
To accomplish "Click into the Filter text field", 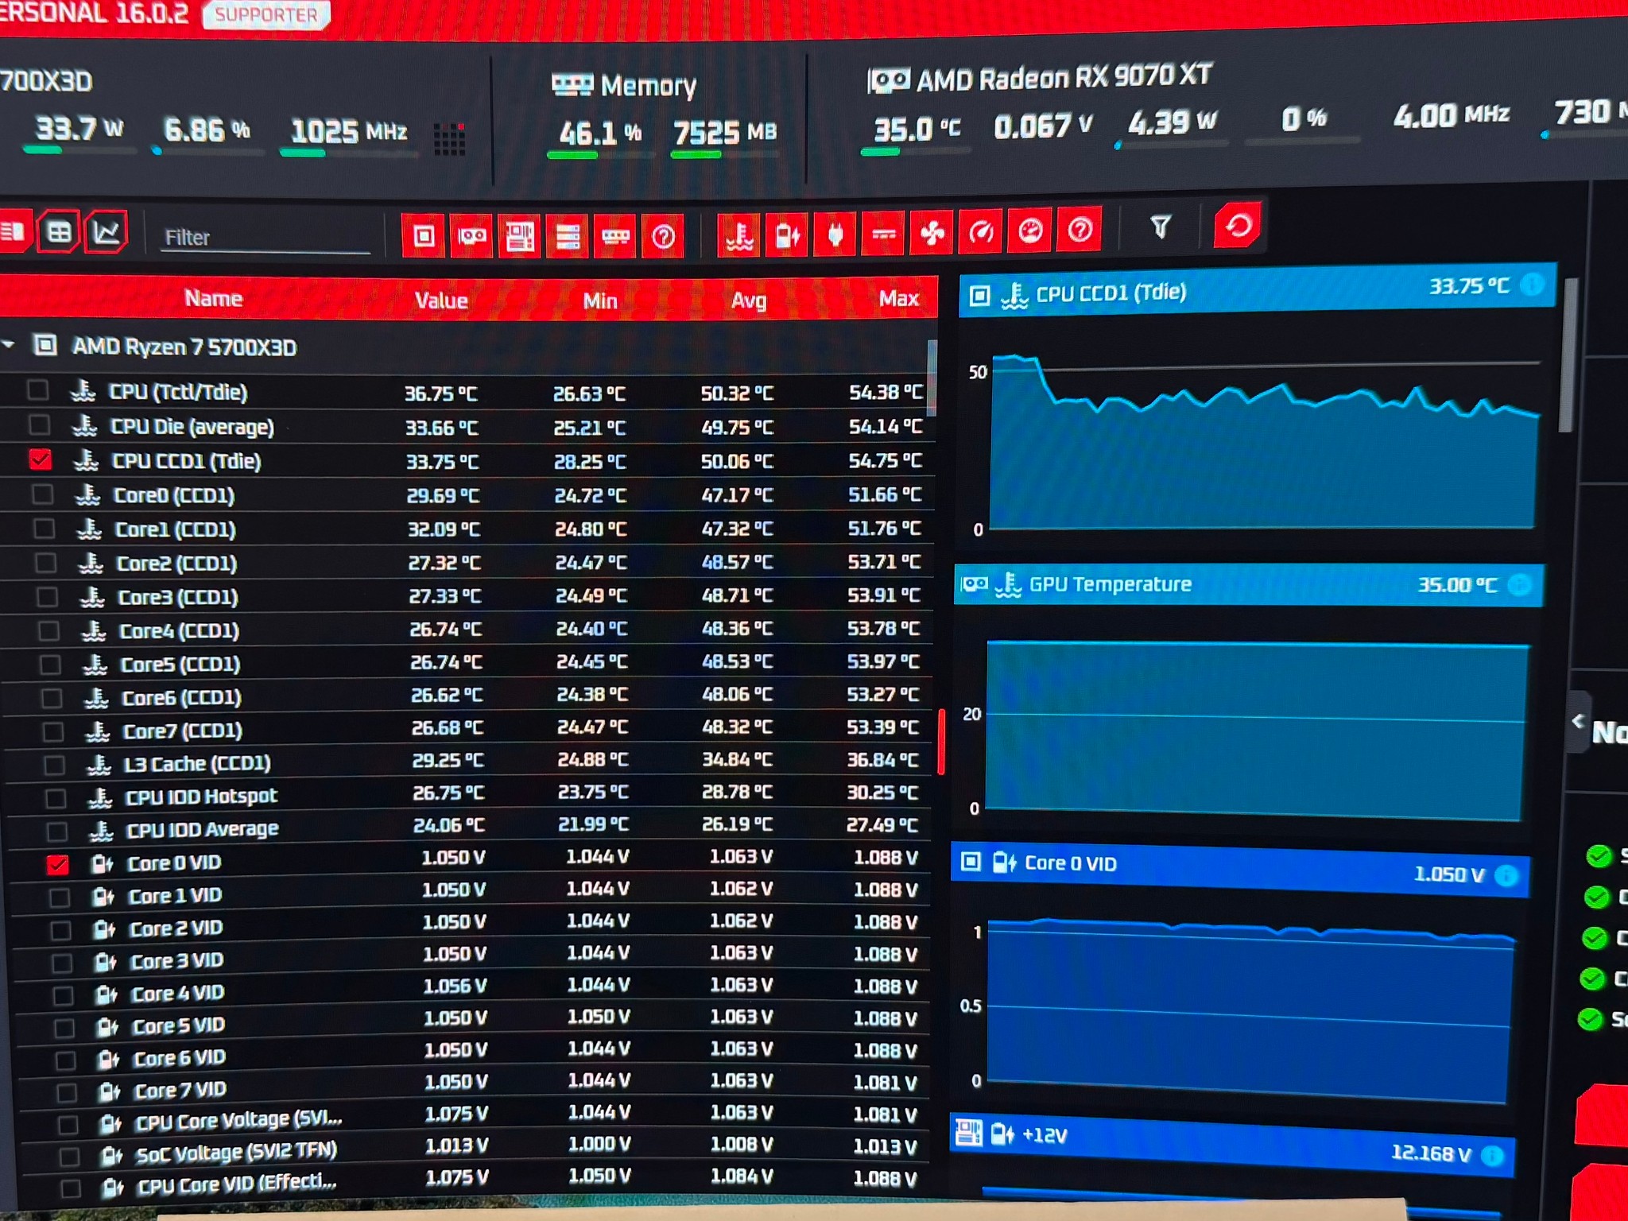I will pos(266,238).
